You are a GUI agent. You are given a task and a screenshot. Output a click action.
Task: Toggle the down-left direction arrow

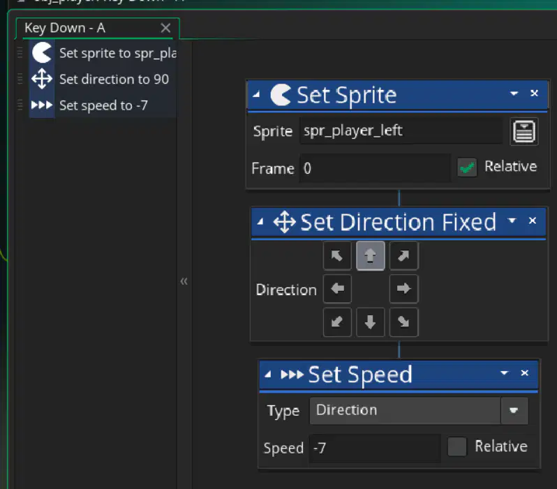click(x=337, y=322)
